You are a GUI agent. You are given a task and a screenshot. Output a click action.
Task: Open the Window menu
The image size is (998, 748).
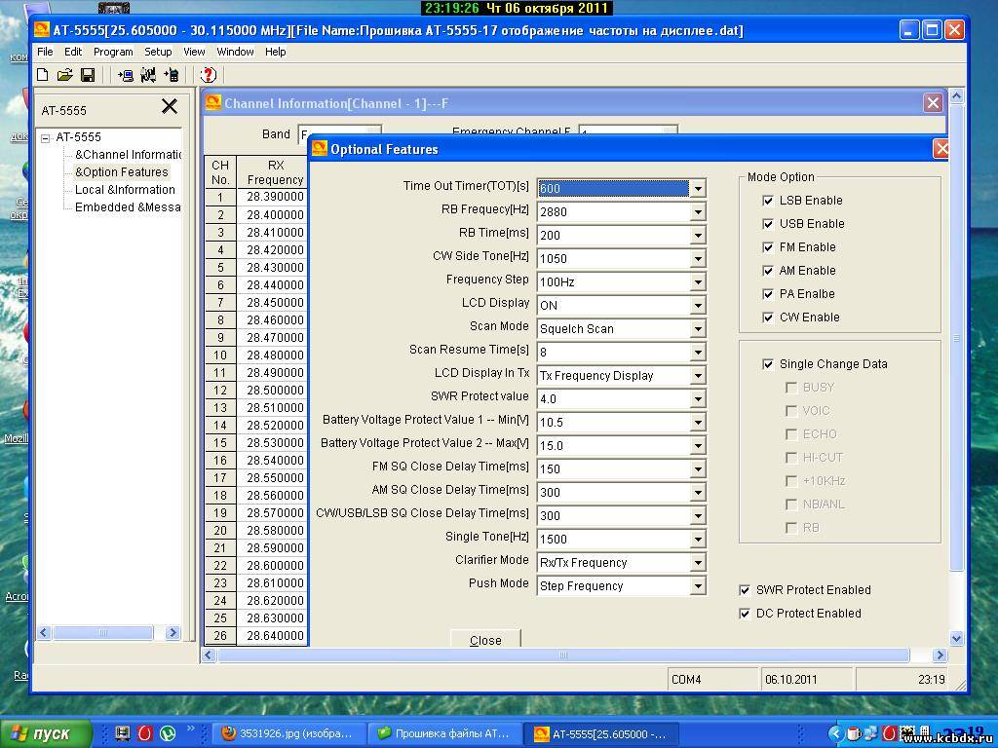coord(236,52)
